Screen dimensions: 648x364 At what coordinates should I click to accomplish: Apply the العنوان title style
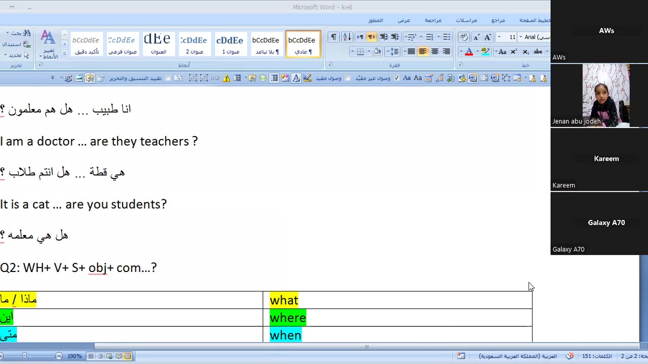158,44
